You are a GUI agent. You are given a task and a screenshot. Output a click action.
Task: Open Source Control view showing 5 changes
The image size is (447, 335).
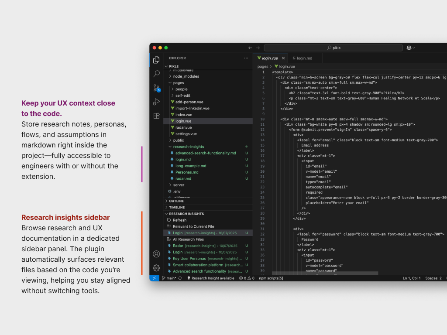point(156,89)
